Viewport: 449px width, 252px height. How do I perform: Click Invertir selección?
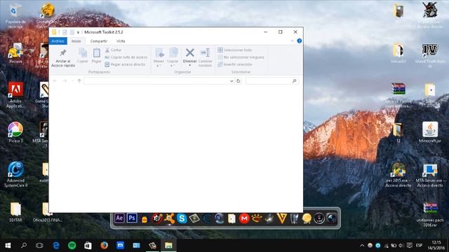tap(235, 64)
